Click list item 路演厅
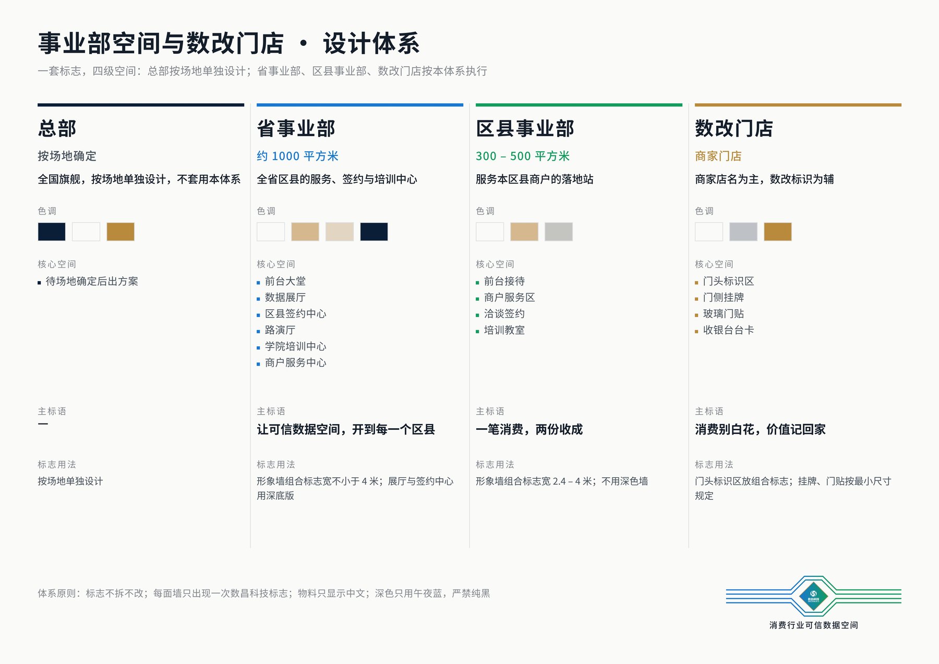 (280, 330)
